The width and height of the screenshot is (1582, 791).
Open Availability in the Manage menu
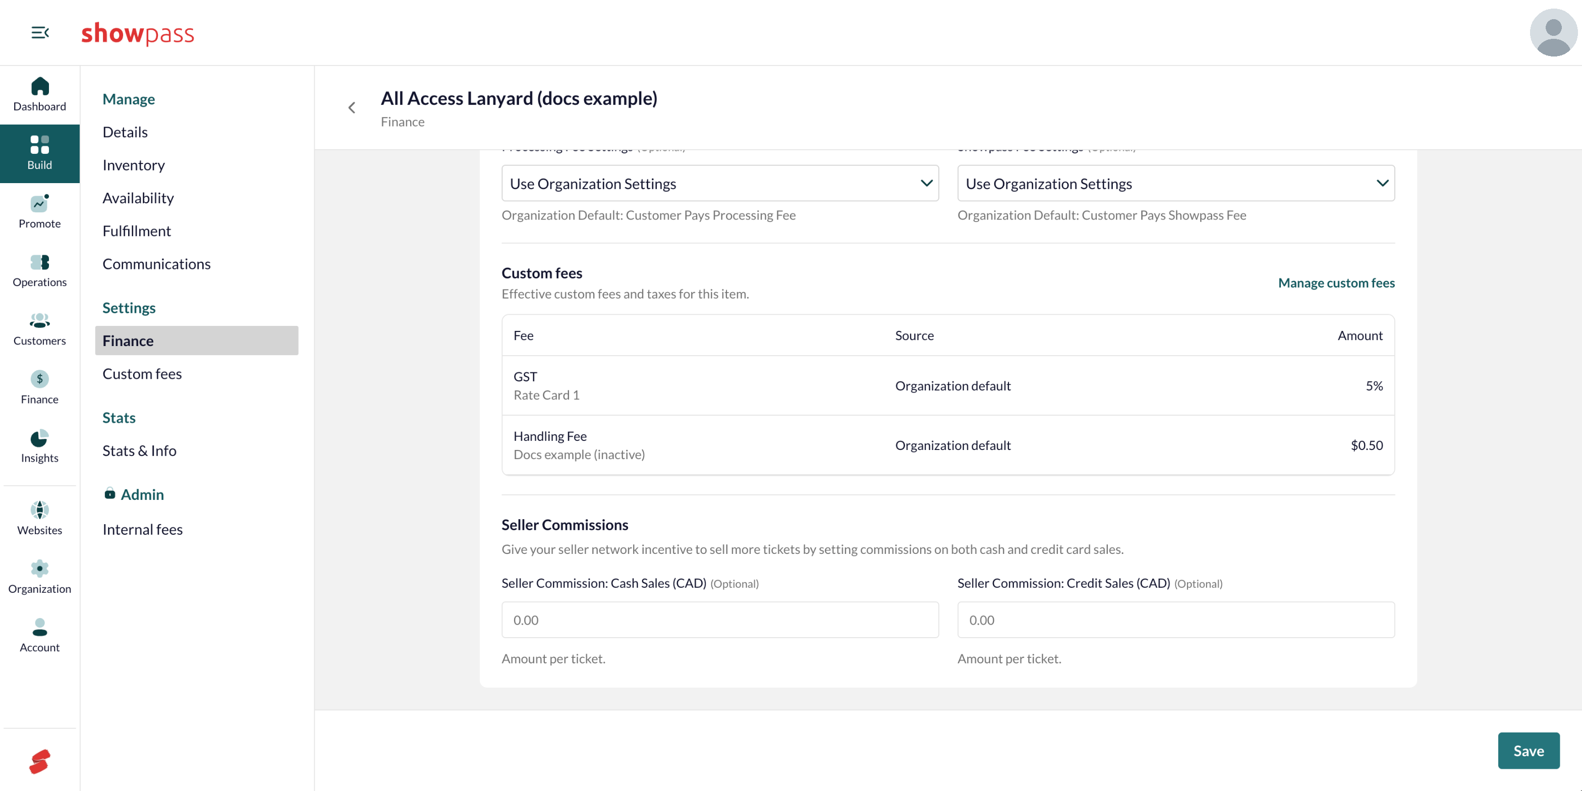point(138,198)
